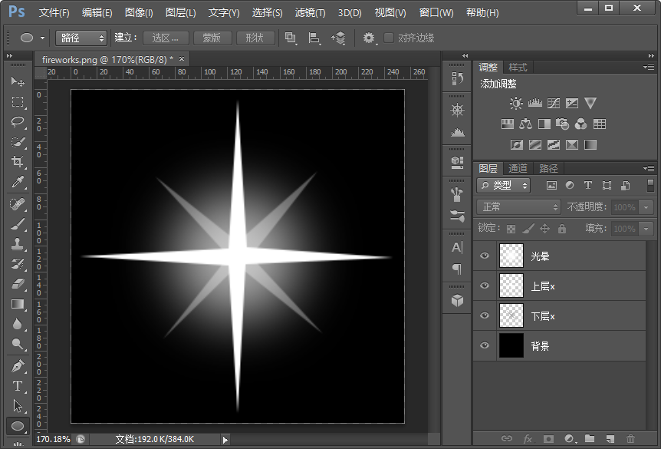This screenshot has width=661, height=449.
Task: Open the gear geometry options
Action: [x=370, y=38]
